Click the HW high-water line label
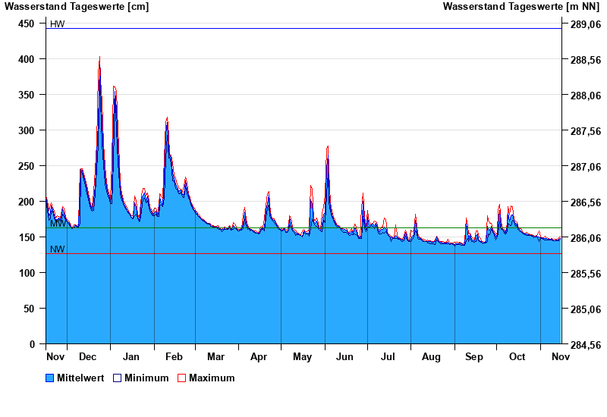The width and height of the screenshot is (607, 417). tap(58, 24)
